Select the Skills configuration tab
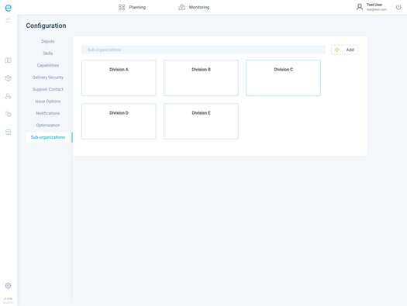Viewport: 407px width, 306px height. click(x=48, y=53)
